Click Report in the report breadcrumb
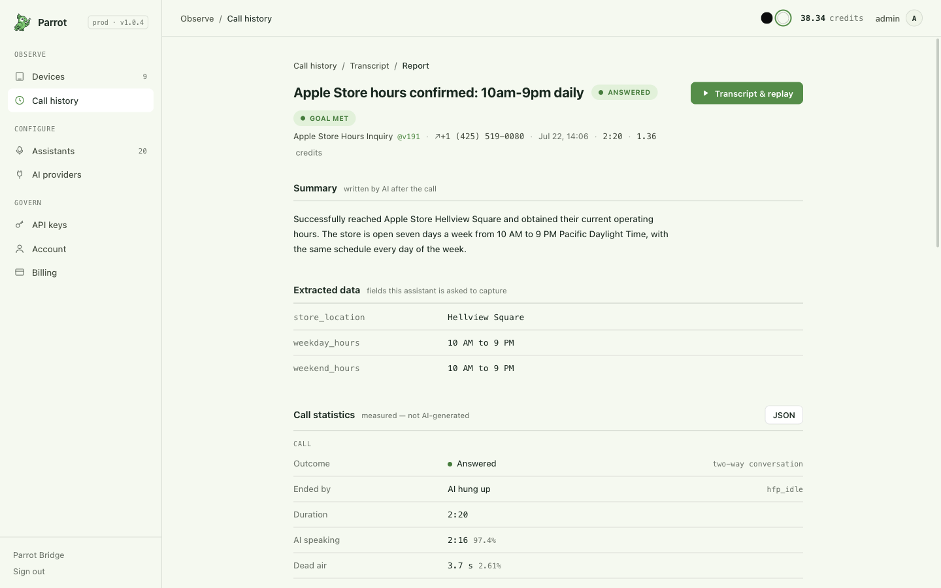This screenshot has width=941, height=588. coord(416,65)
